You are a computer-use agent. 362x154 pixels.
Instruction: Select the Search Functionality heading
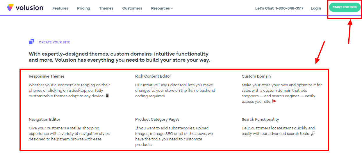[x=260, y=120]
